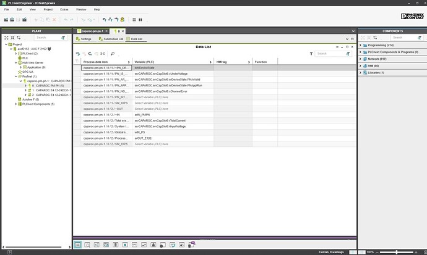The height and width of the screenshot is (255, 427).
Task: Click the Function column header
Action: pyautogui.click(x=265, y=62)
